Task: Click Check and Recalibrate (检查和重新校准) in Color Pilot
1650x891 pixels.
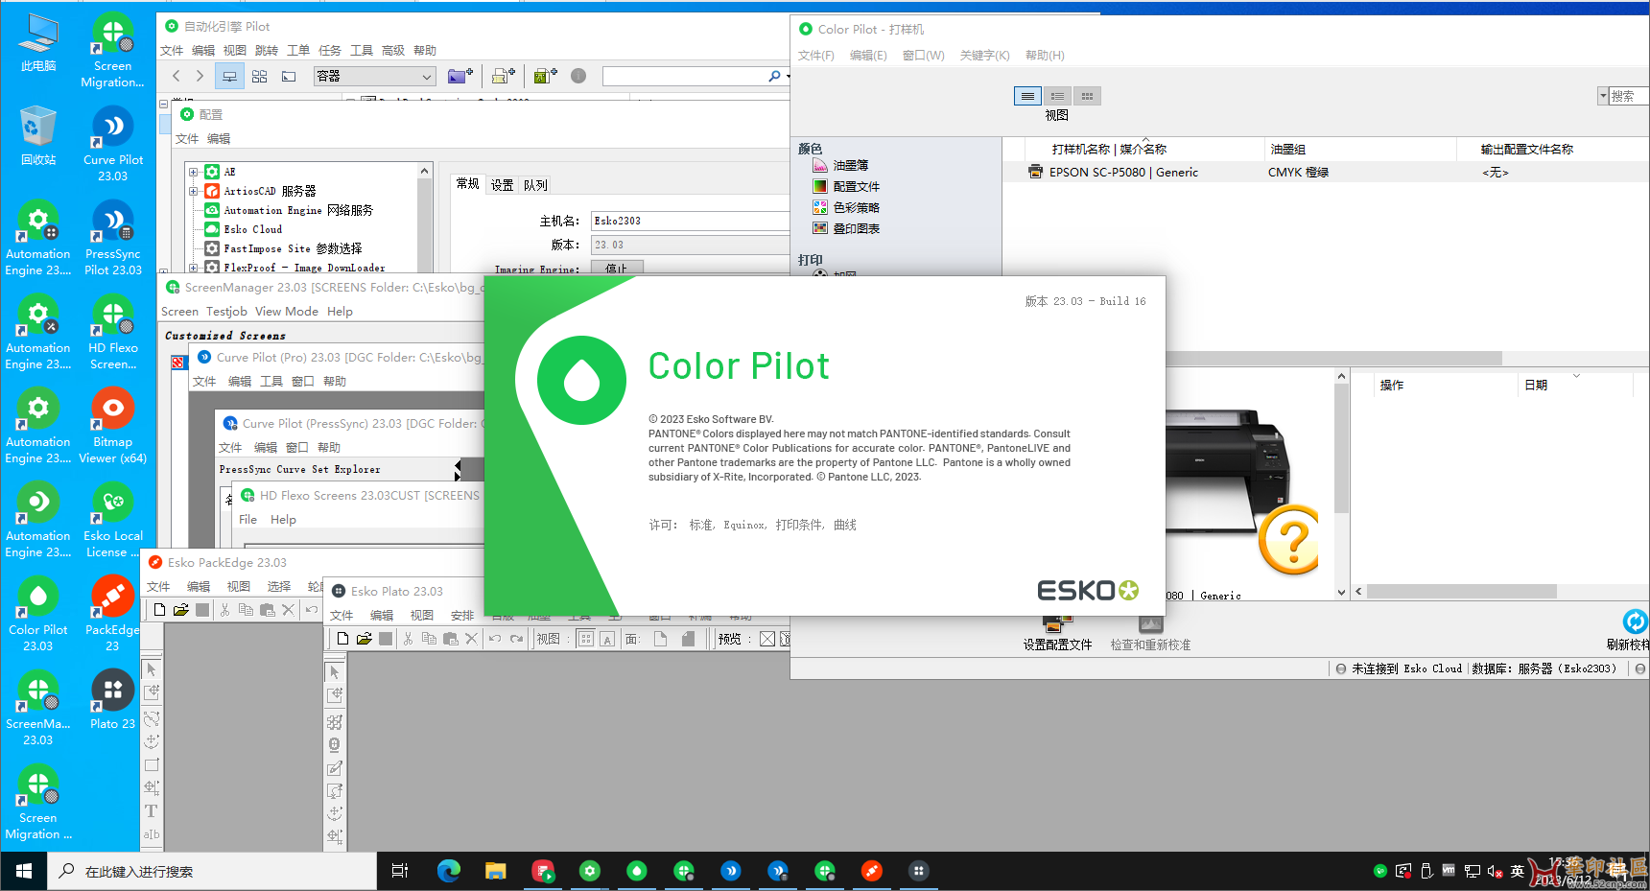Action: [x=1150, y=635]
